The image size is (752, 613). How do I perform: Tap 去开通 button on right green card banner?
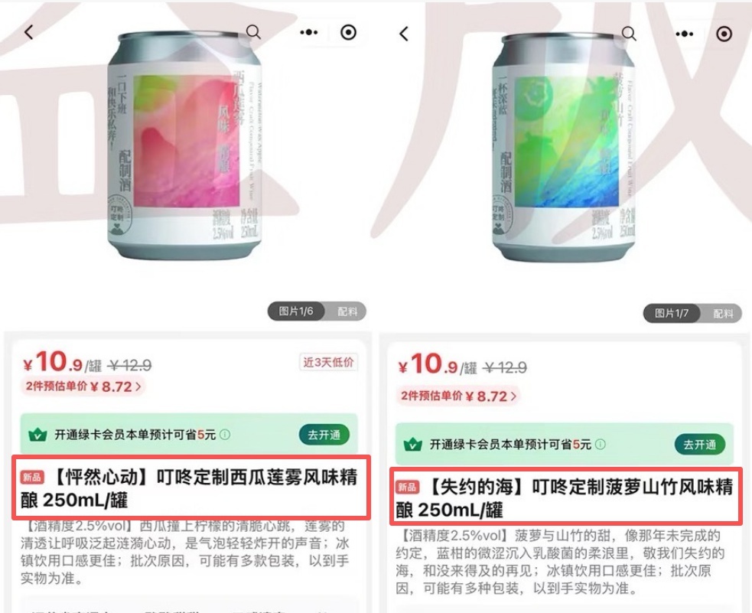coord(700,444)
